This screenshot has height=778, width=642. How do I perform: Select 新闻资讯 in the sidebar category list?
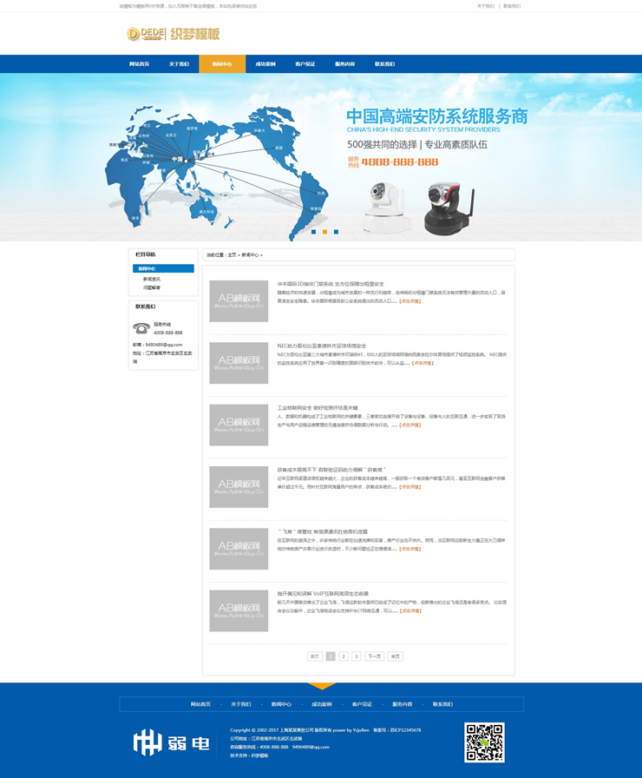(x=152, y=279)
